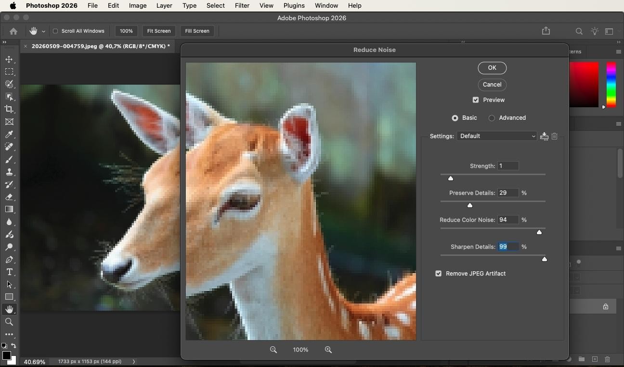The image size is (624, 367).
Task: Open the Photoshop search icon
Action: (x=579, y=31)
